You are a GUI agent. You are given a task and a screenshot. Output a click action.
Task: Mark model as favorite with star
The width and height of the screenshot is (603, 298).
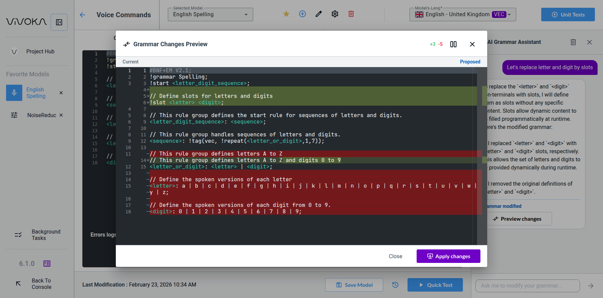(286, 14)
